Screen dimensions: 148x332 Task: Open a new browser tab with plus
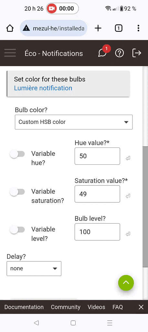[x=98, y=28]
